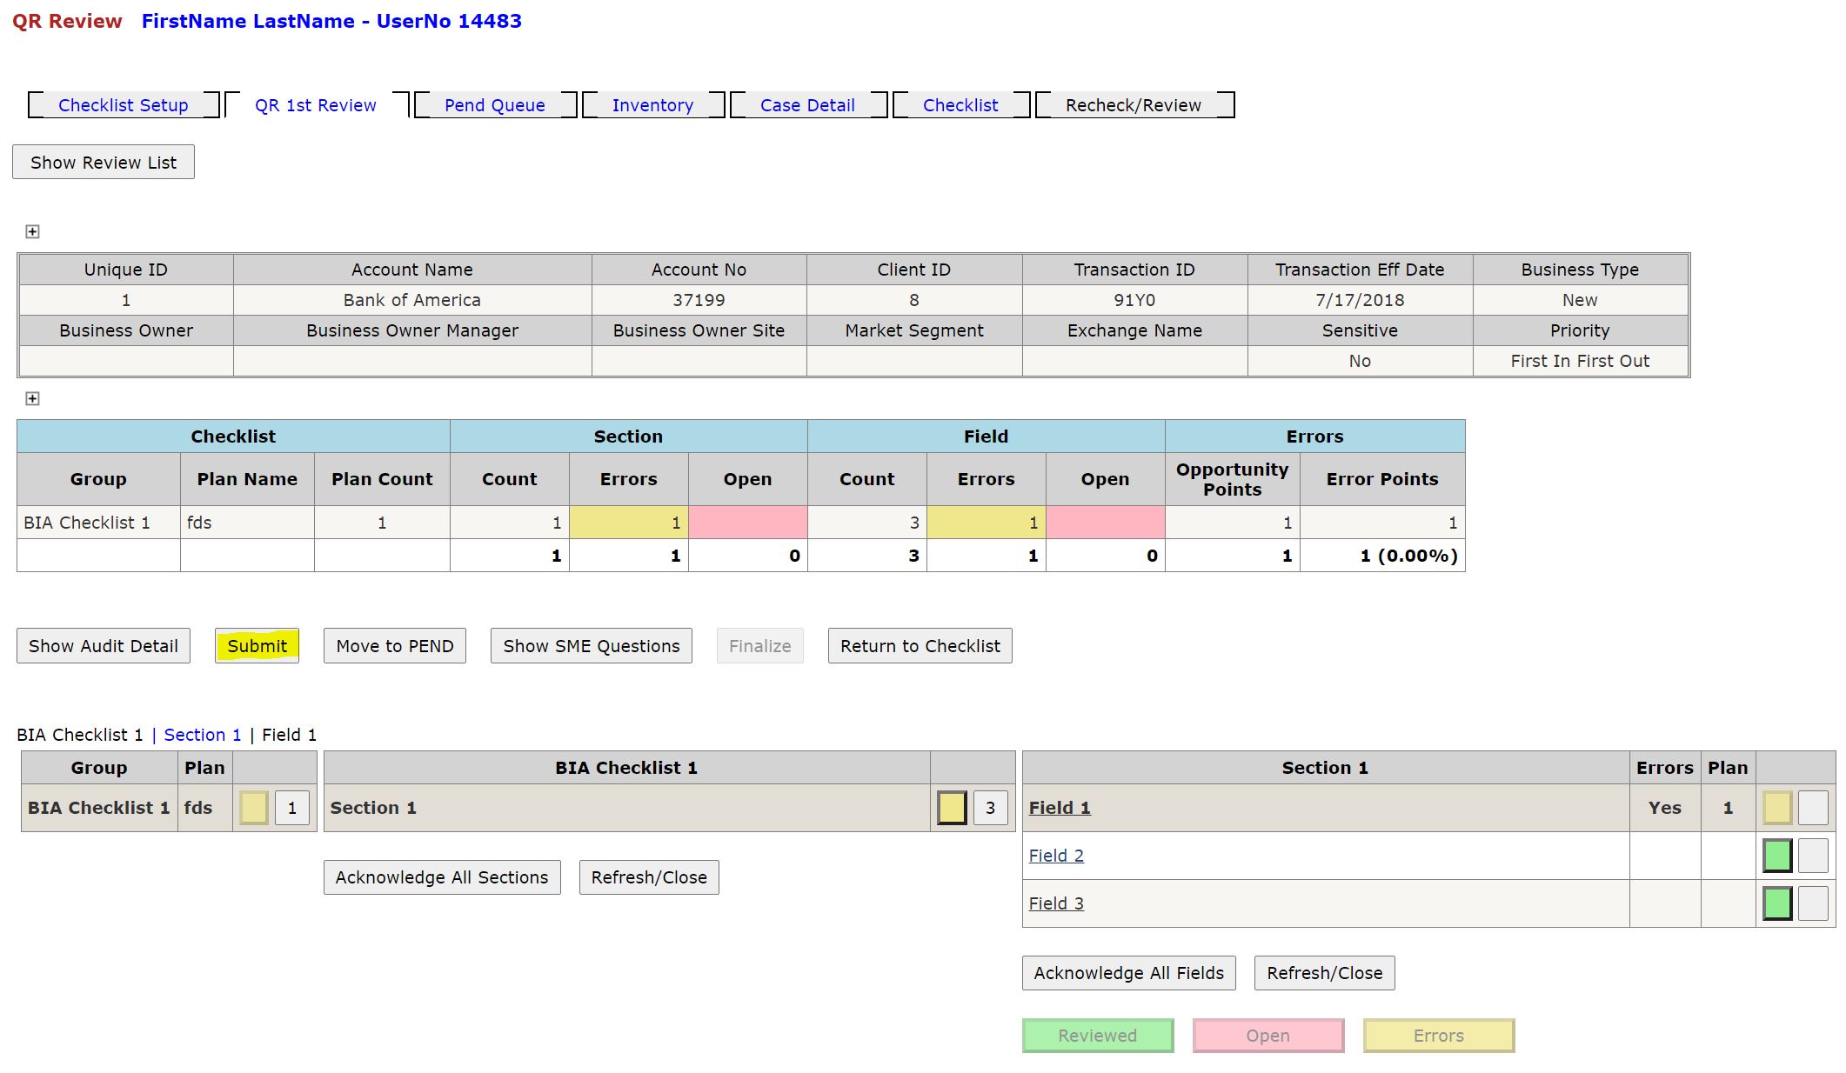
Task: Open the Field 3 link
Action: (1056, 903)
